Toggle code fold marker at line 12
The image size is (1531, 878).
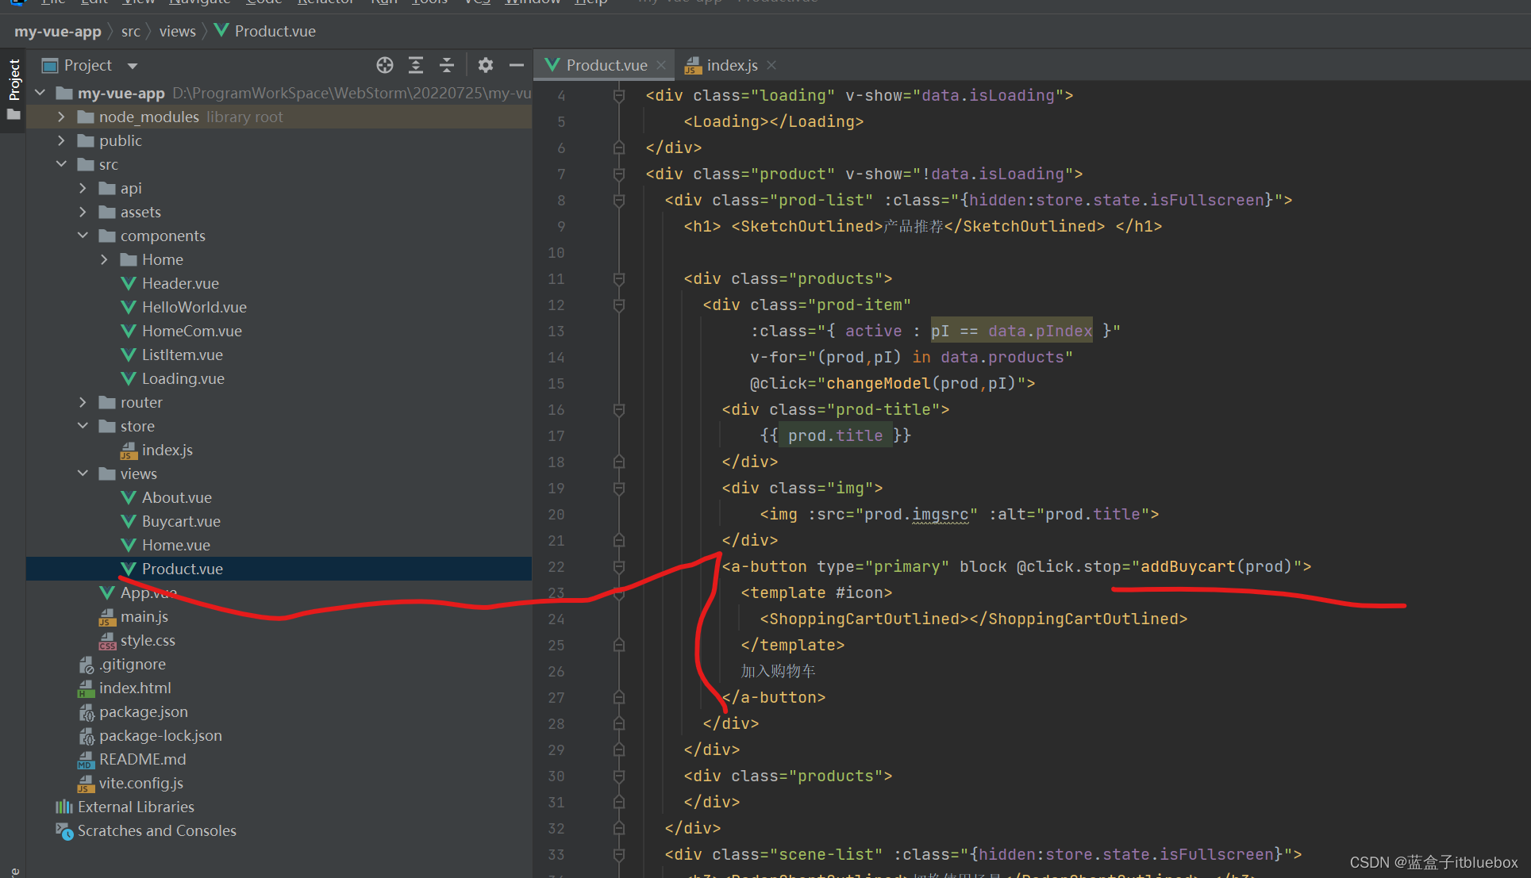coord(619,305)
